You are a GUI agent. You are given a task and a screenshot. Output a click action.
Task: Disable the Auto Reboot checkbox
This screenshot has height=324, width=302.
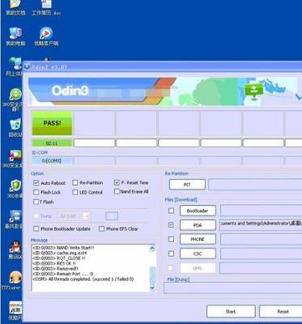(36, 183)
